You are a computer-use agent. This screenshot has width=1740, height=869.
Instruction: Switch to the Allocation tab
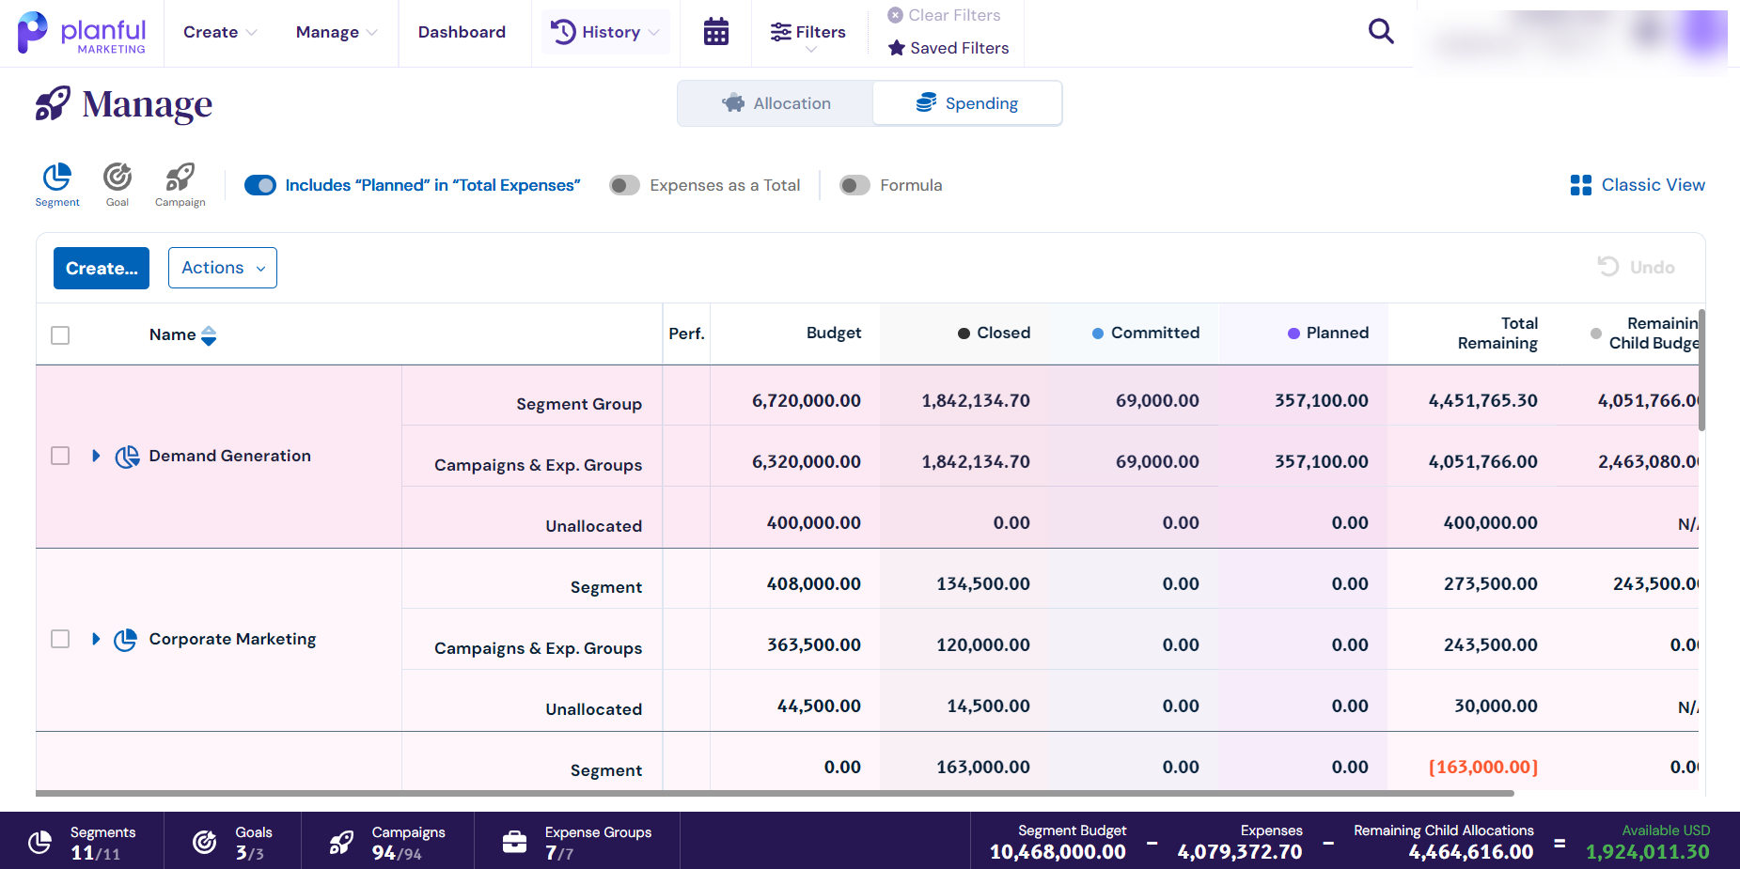[776, 103]
